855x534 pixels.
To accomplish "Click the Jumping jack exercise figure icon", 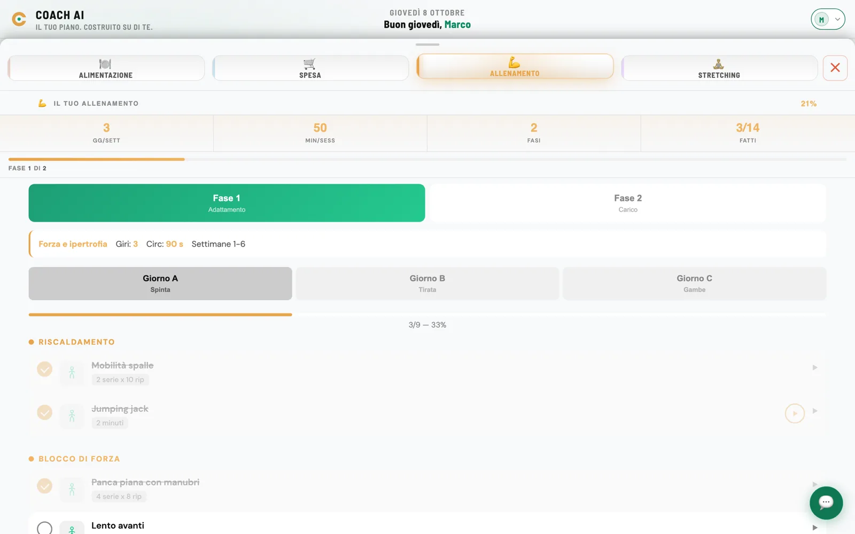I will coord(72,415).
